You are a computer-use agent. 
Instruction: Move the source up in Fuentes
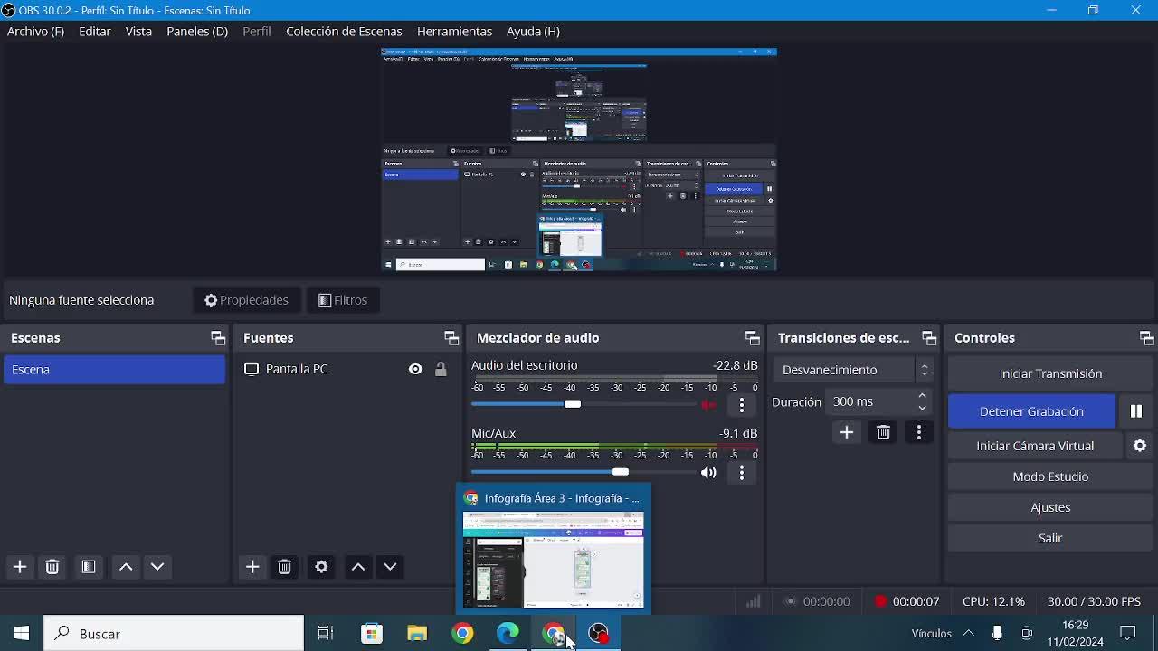358,567
